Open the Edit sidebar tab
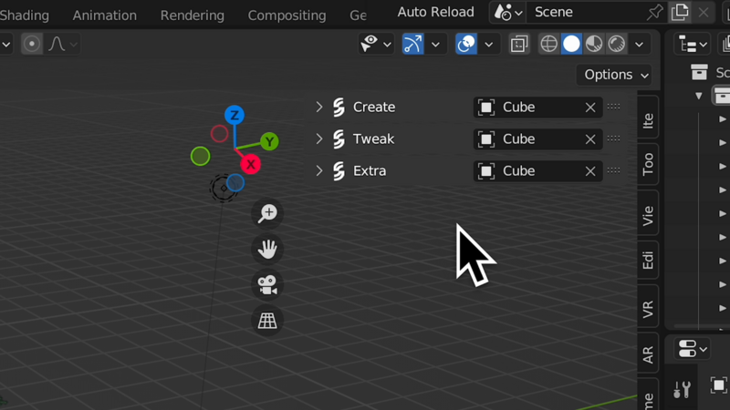Viewport: 730px width, 410px height. (648, 260)
